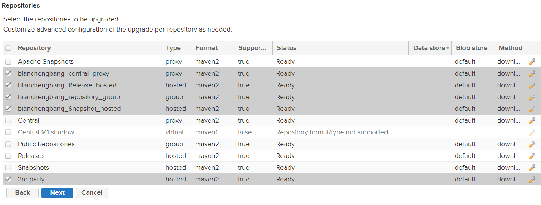541x205 pixels.
Task: Open wrench settings for Central repository
Action: click(532, 120)
